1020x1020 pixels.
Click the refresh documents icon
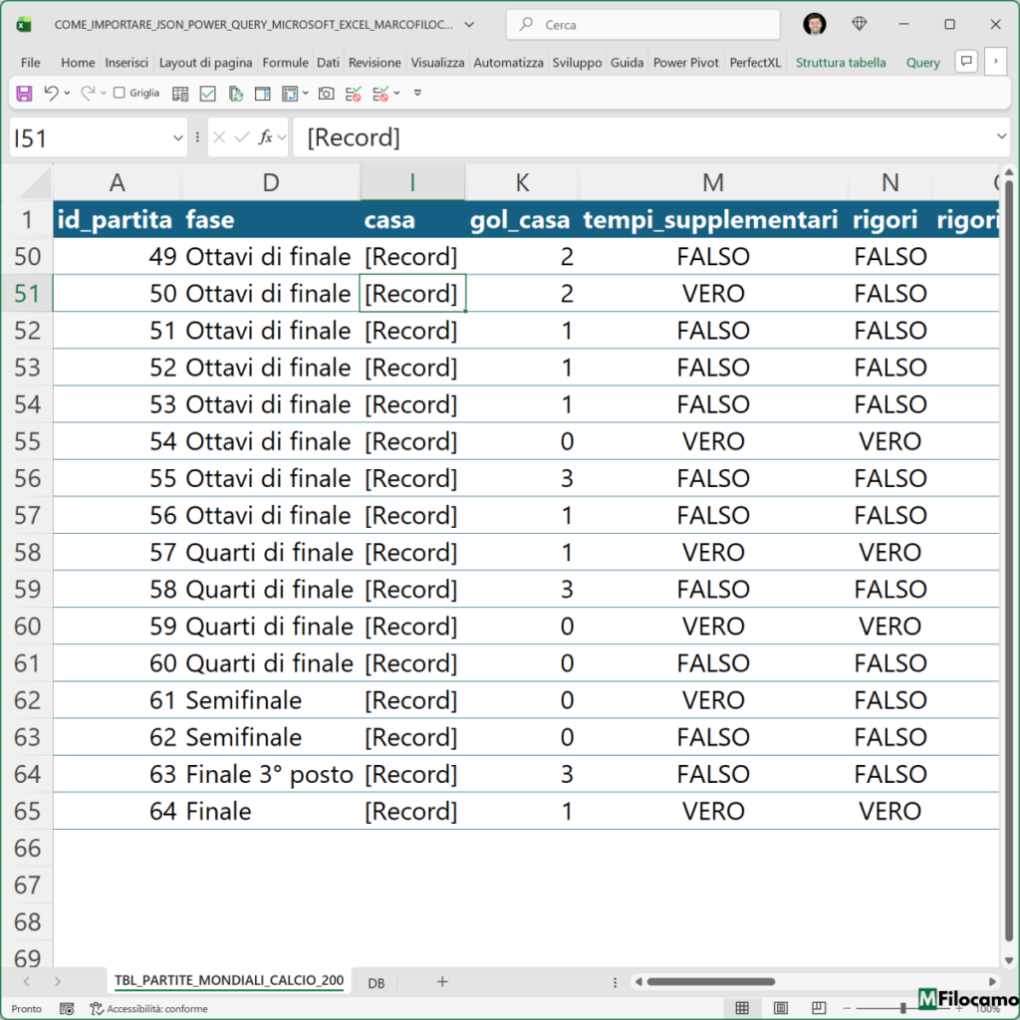235,94
